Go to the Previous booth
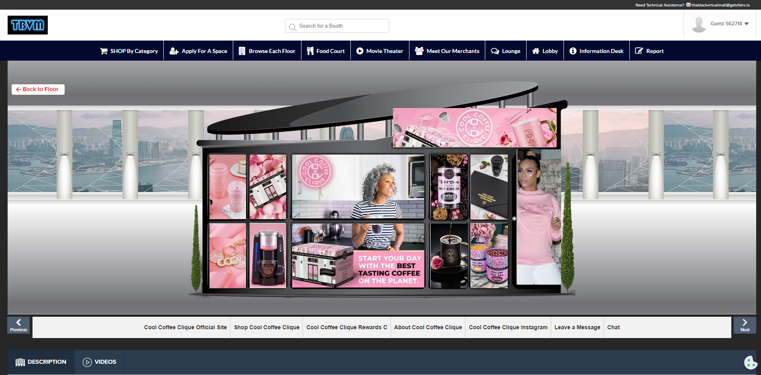Viewport: 761px width, 375px height. pos(18,325)
